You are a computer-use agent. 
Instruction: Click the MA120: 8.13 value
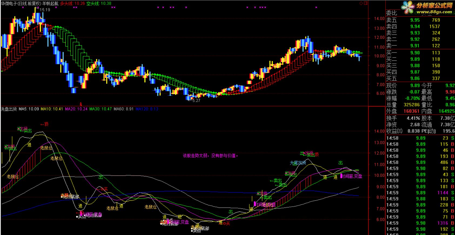click(x=147, y=109)
